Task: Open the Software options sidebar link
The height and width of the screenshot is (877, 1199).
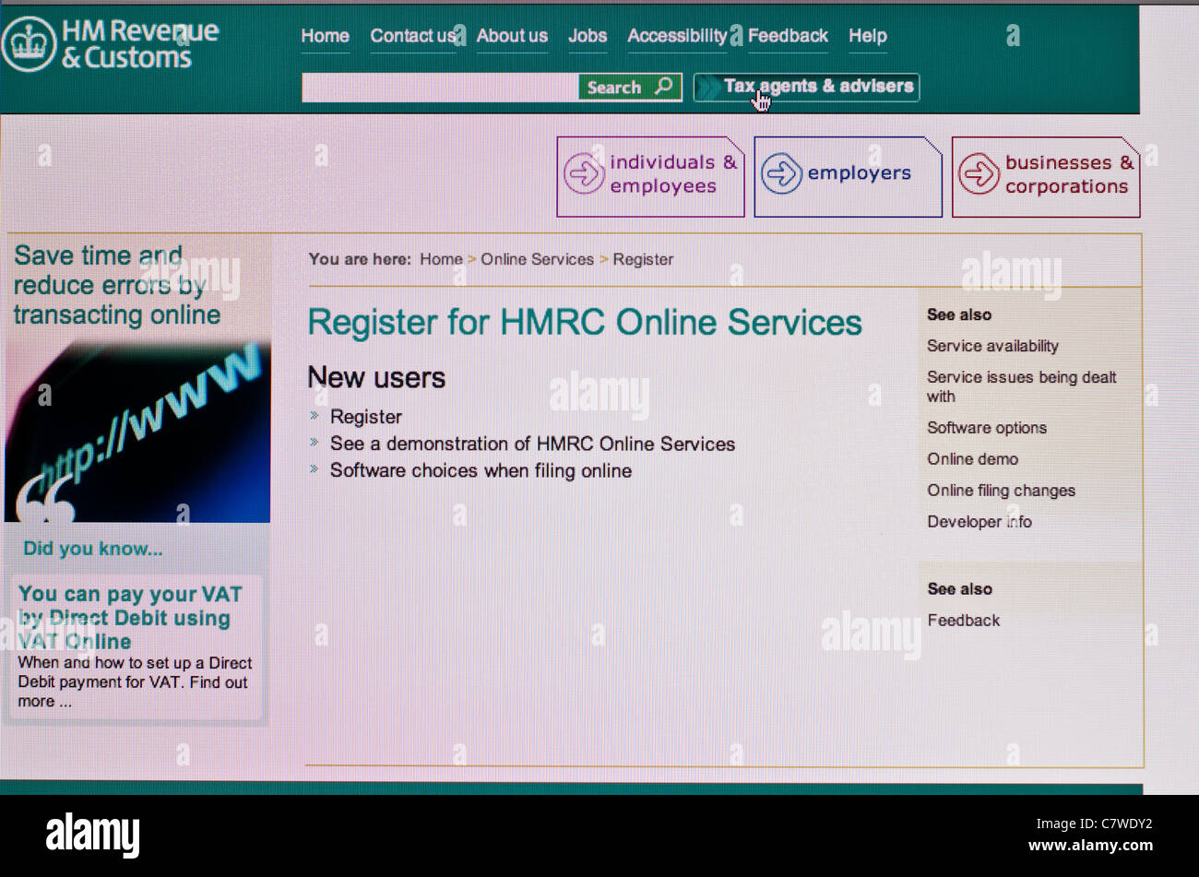Action: pyautogui.click(x=987, y=428)
